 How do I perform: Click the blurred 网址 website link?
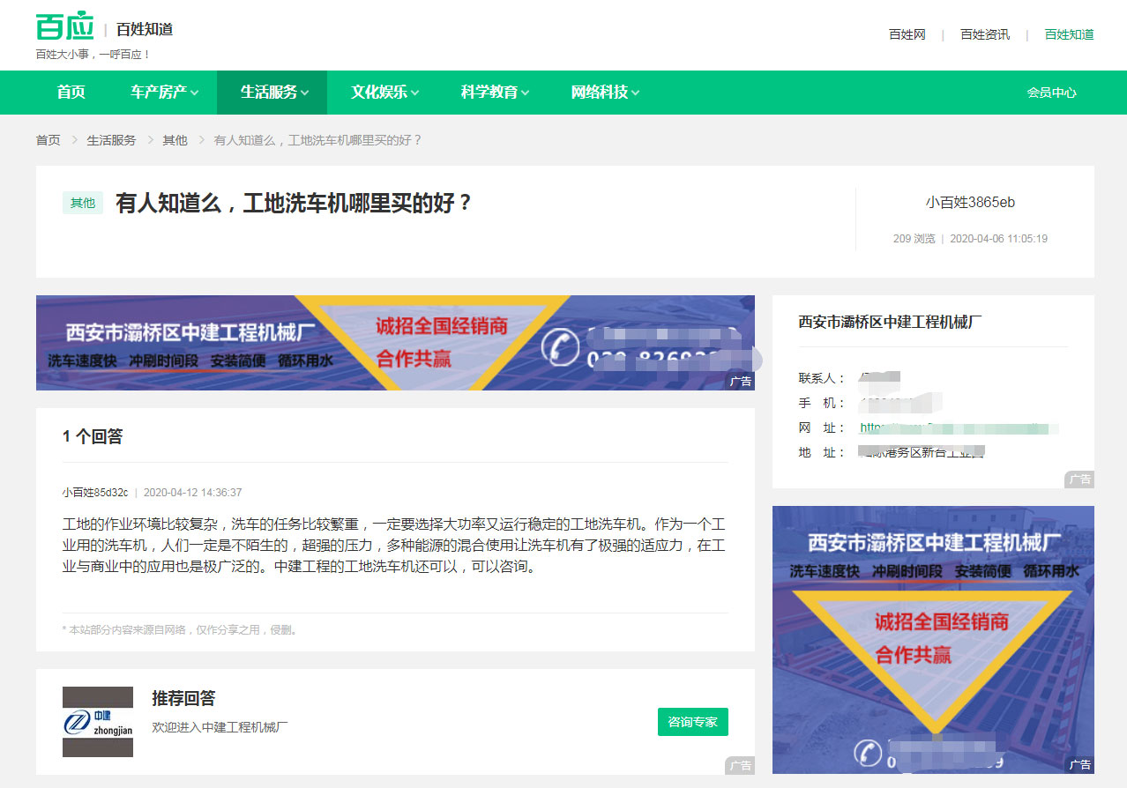tap(959, 428)
